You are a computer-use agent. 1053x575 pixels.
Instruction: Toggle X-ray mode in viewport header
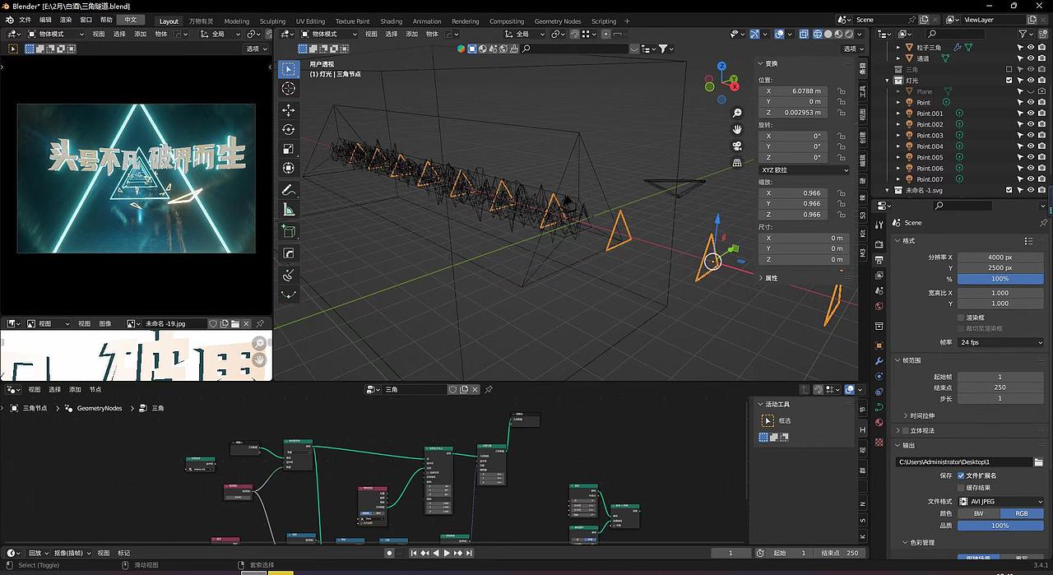coord(805,34)
